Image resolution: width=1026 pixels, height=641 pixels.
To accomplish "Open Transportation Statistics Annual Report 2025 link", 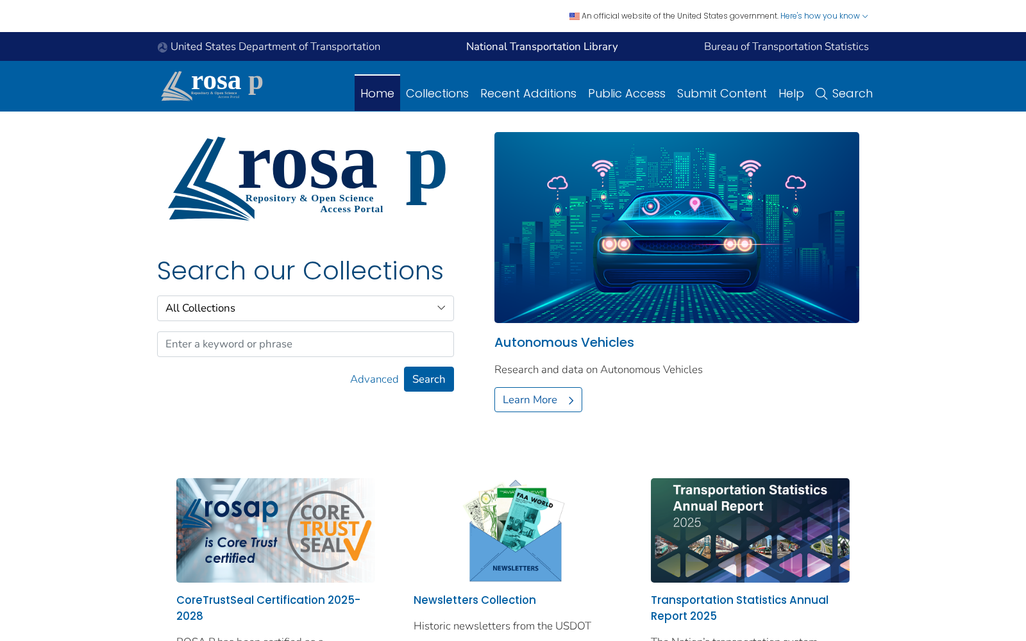I will point(739,608).
